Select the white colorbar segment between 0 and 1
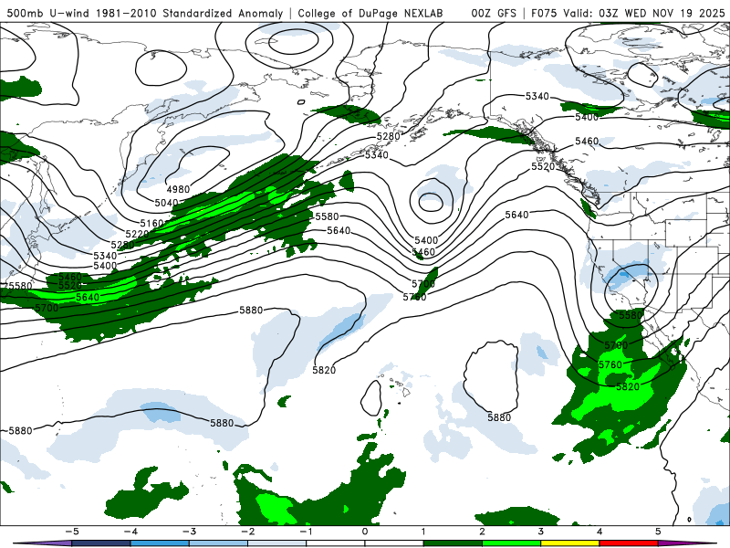The width and height of the screenshot is (730, 548). [394, 543]
